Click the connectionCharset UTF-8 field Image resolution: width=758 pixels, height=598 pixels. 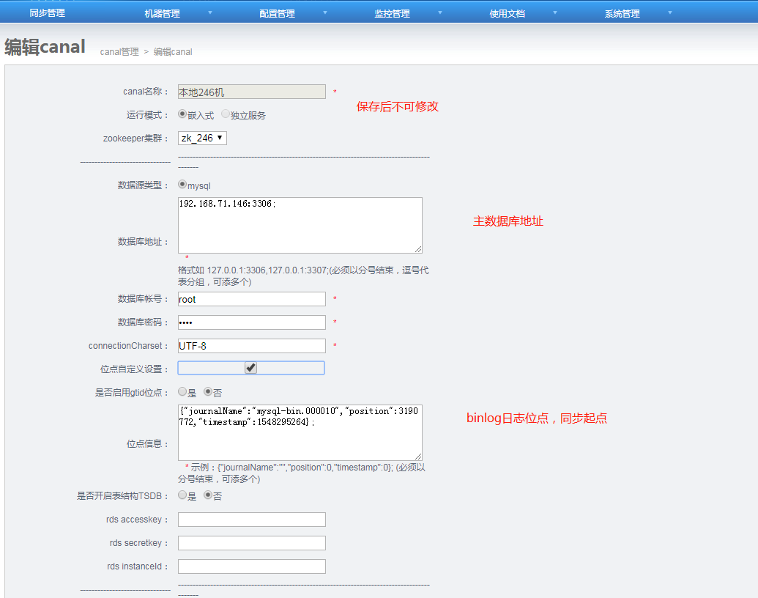click(x=251, y=346)
